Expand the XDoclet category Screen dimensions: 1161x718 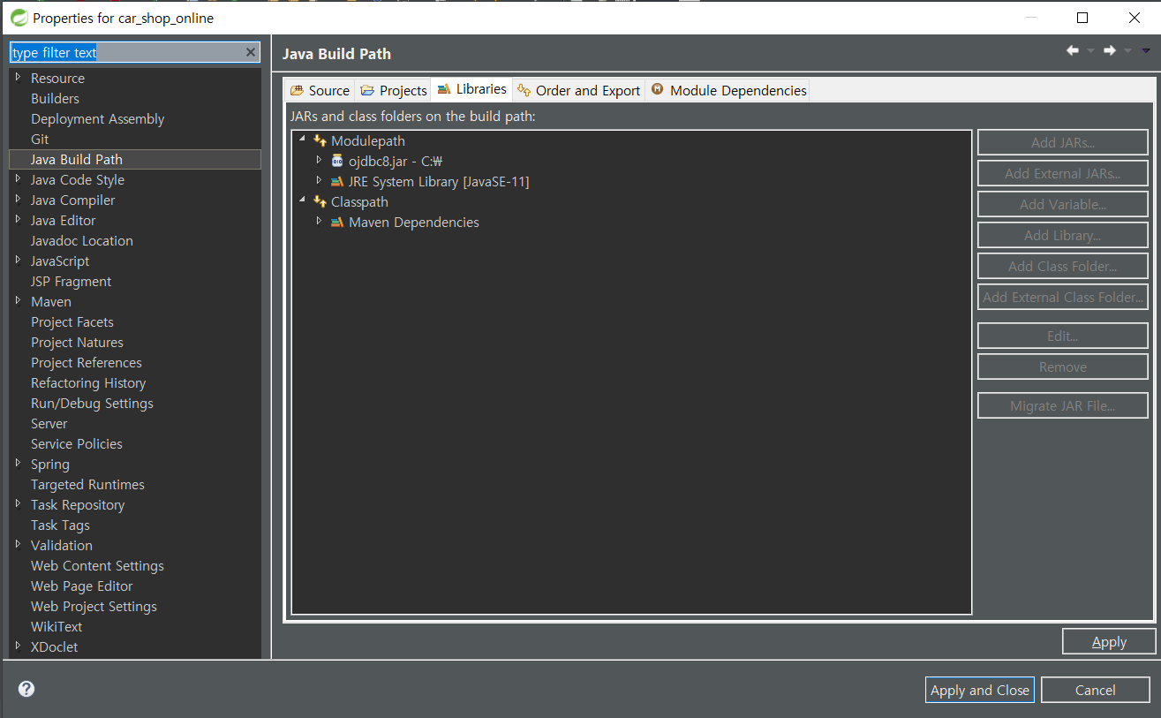point(18,646)
